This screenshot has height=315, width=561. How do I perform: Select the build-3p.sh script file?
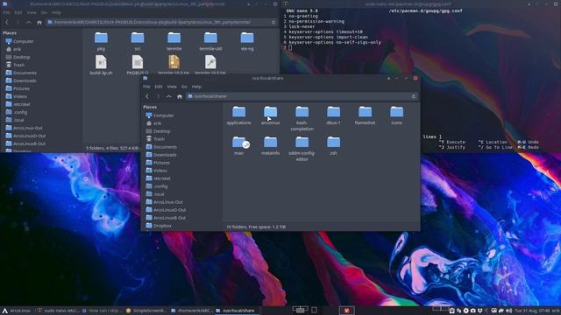tap(101, 65)
